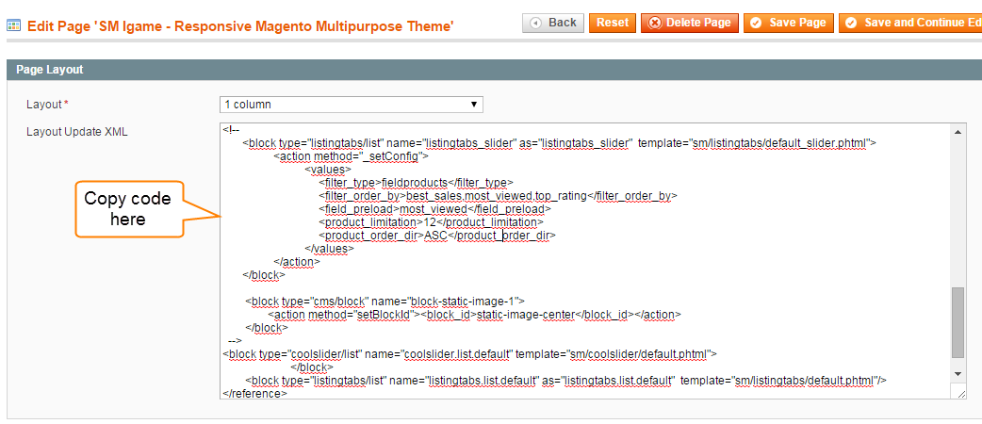Viewport: 982px width, 424px height.
Task: Click the page icon beside Edit Page title
Action: [x=14, y=25]
